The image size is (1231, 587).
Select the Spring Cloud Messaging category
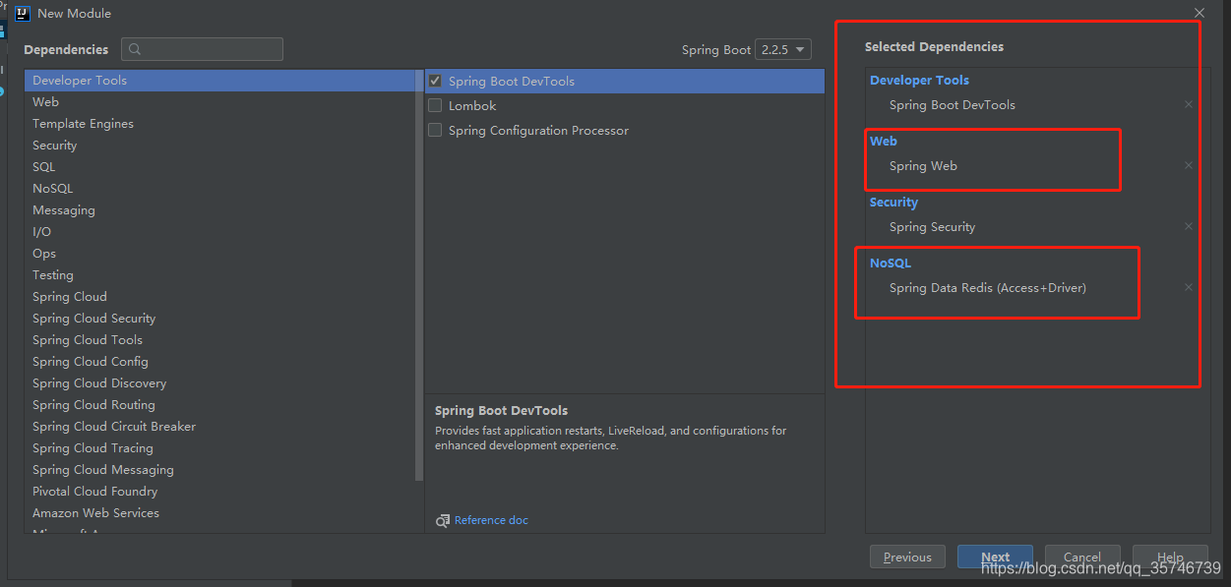pyautogui.click(x=219, y=470)
